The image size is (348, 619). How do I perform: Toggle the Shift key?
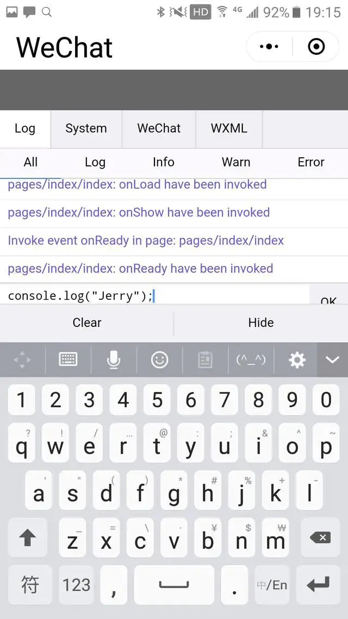tap(27, 538)
